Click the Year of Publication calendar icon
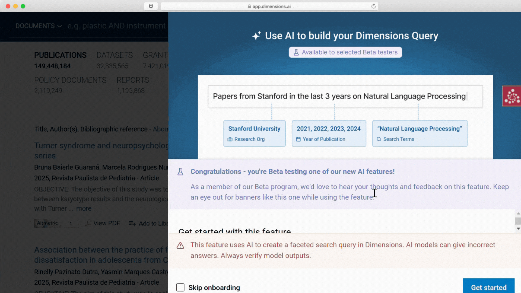 [298, 139]
